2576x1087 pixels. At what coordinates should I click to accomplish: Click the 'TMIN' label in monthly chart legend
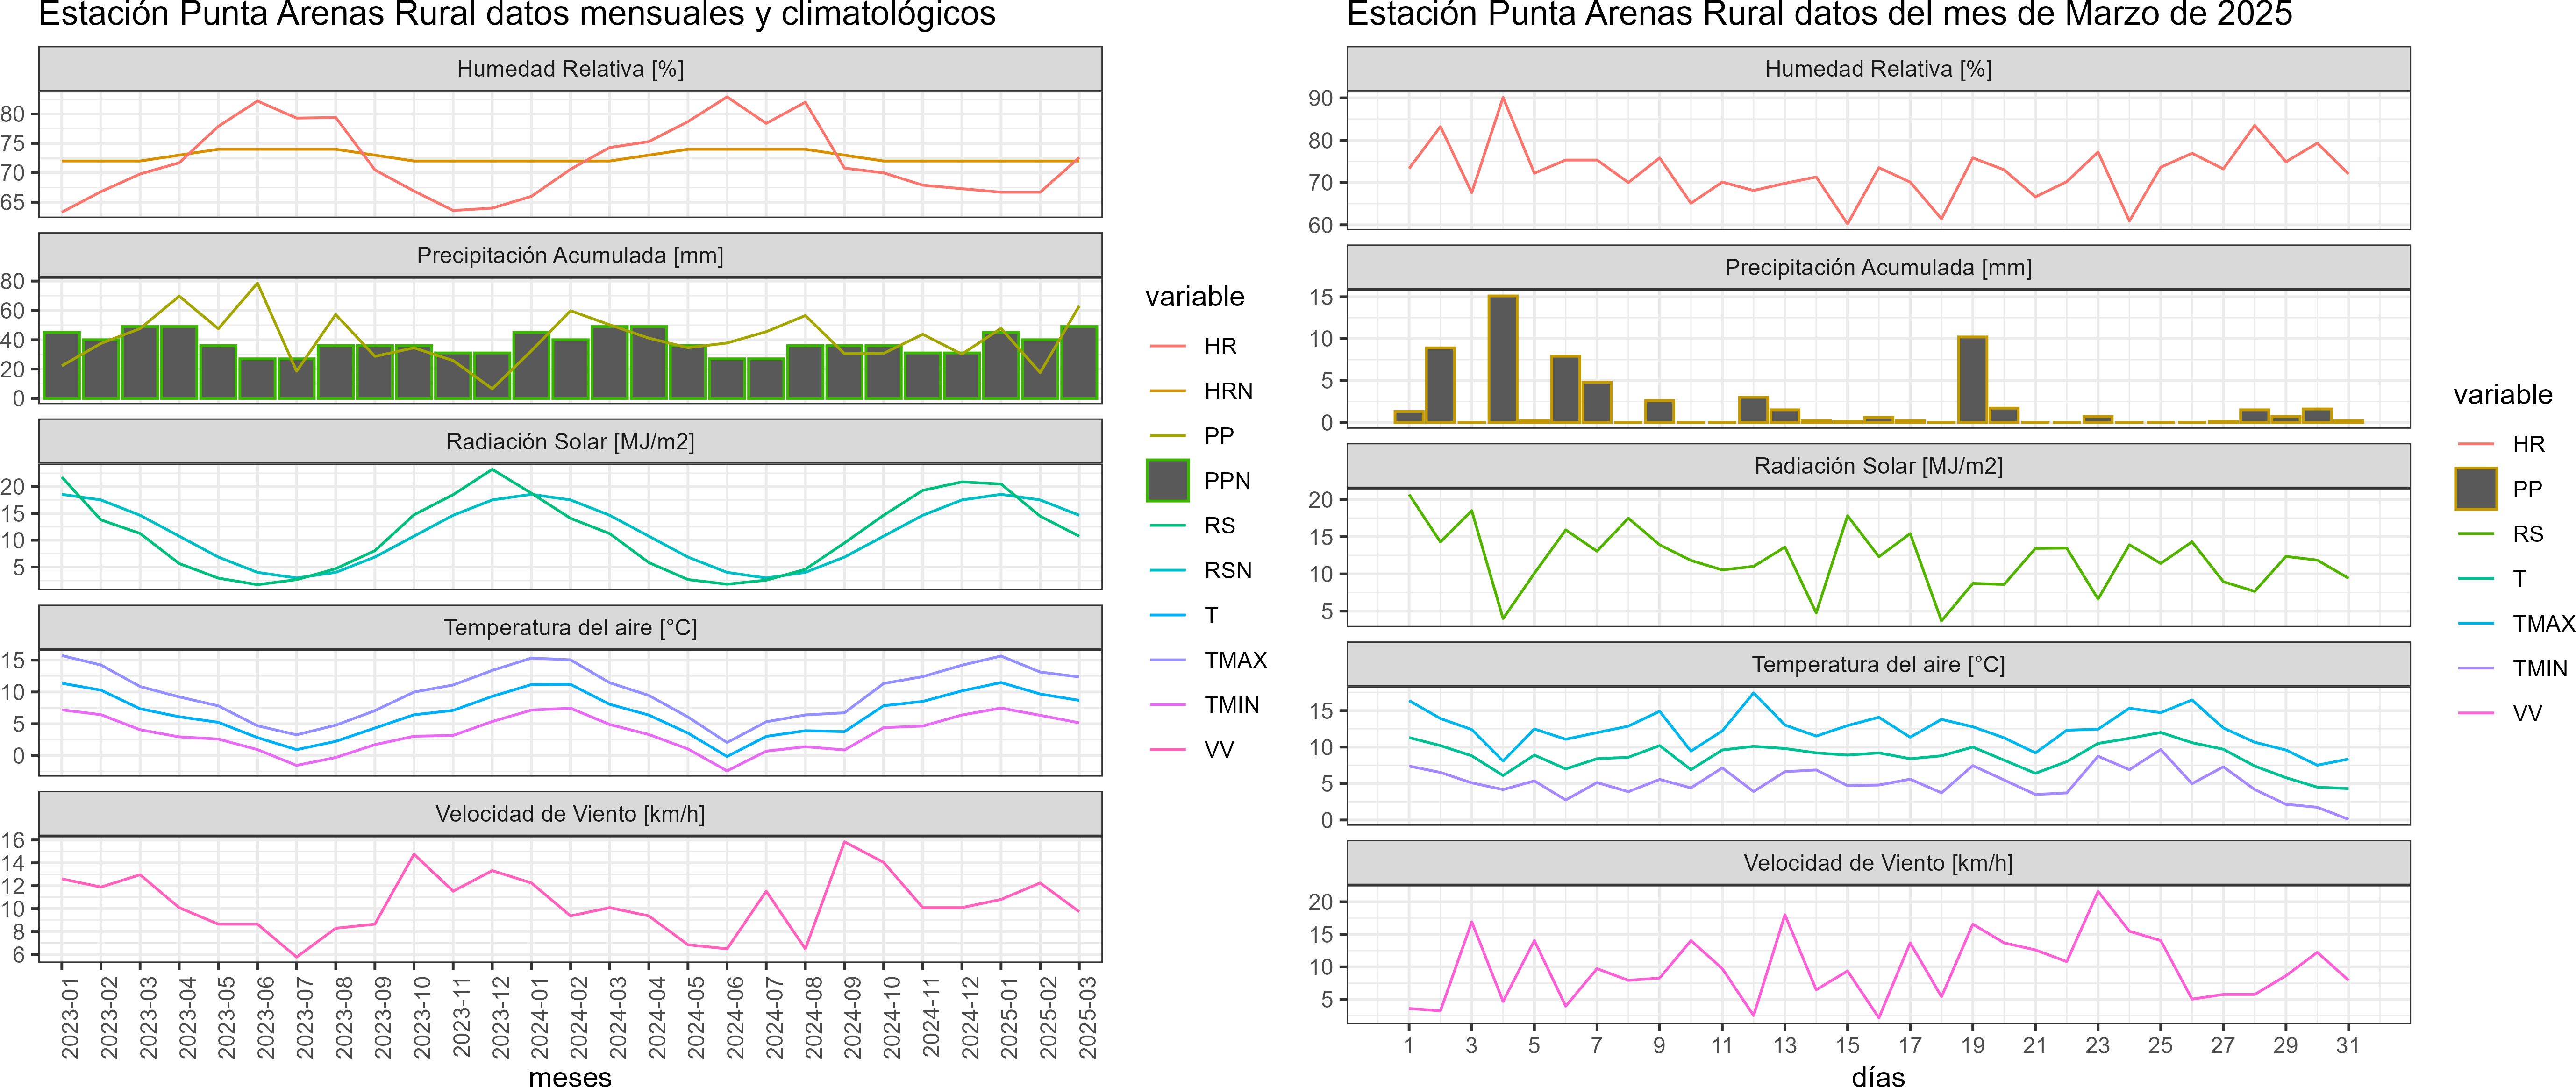1231,705
